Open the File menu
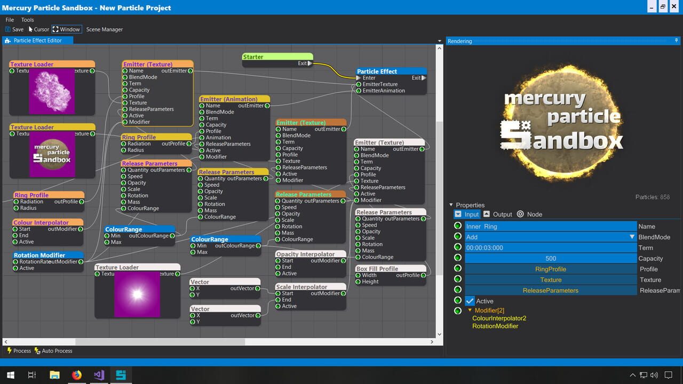The image size is (683, 384). tap(10, 20)
